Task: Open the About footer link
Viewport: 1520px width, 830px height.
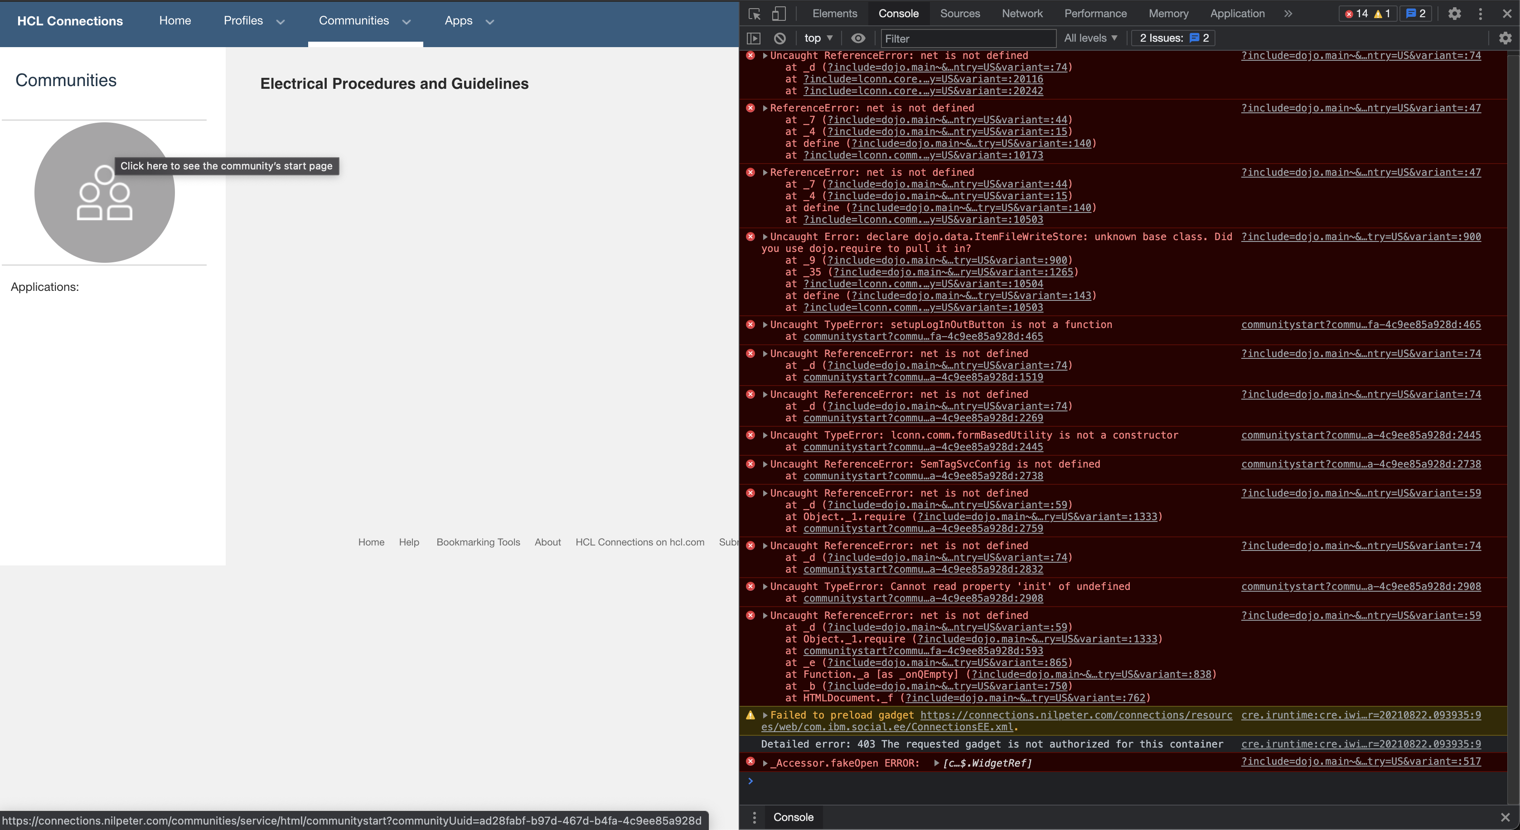Action: [547, 542]
